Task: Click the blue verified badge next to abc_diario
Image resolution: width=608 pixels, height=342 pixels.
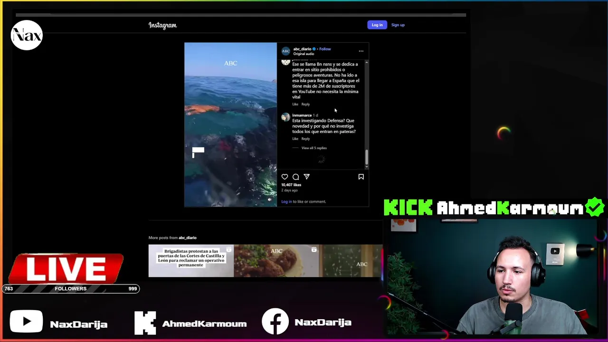Action: (x=314, y=49)
